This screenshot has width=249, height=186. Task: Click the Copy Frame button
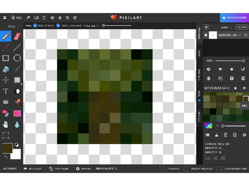[59, 169]
